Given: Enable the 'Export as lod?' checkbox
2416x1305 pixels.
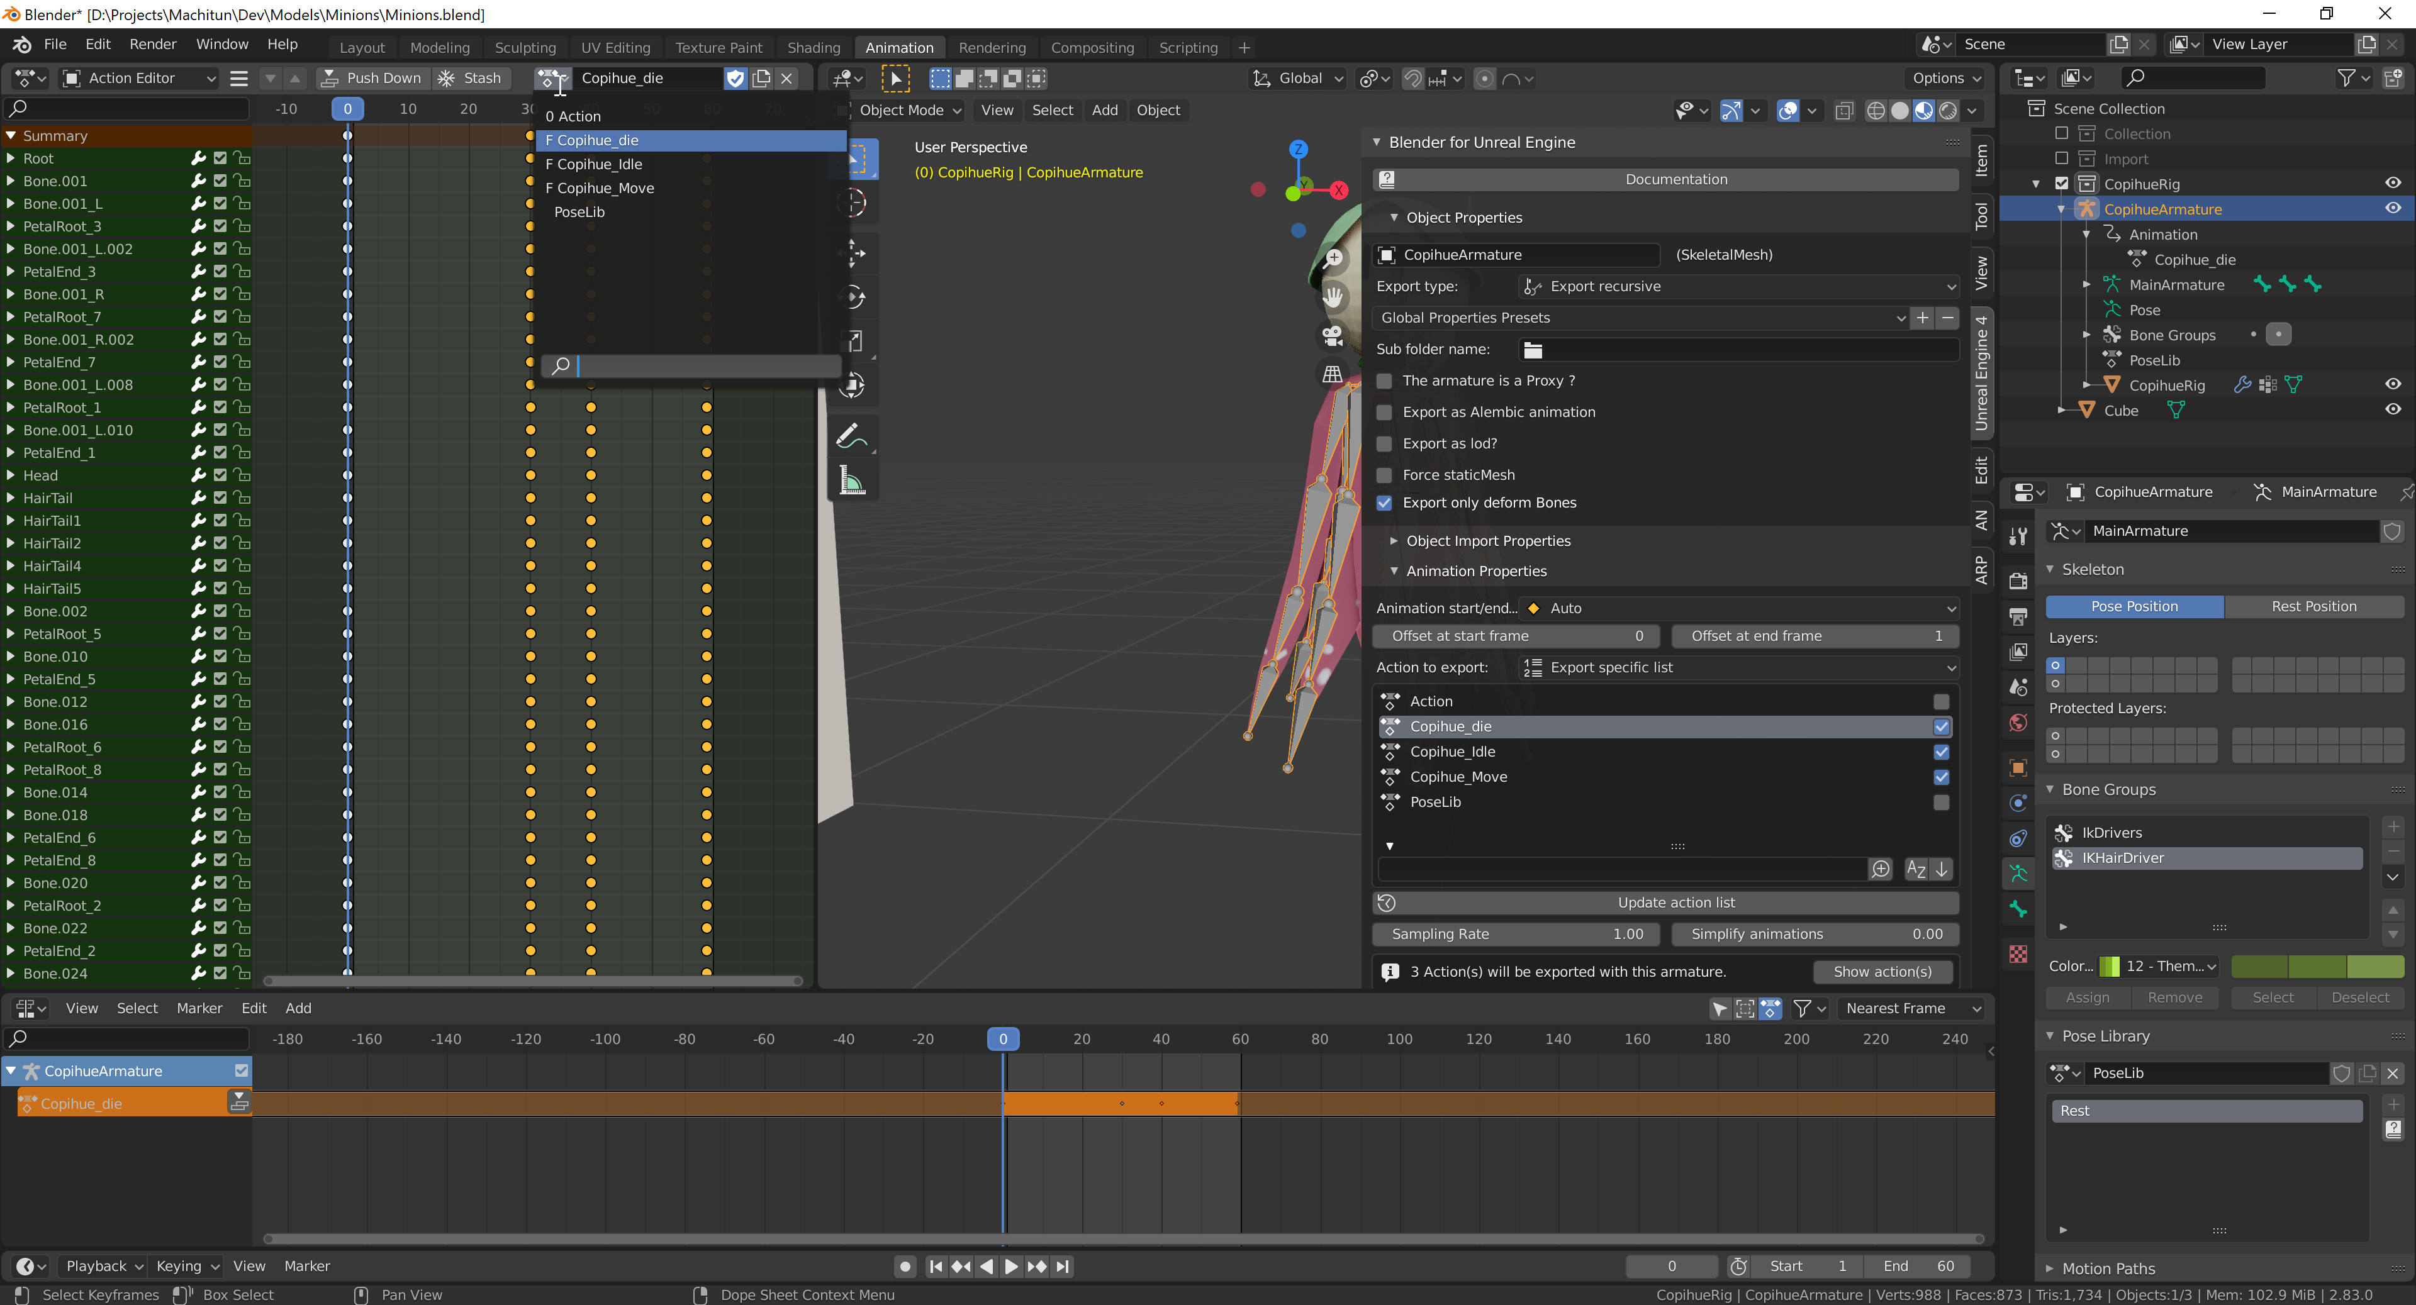Looking at the screenshot, I should pos(1384,443).
